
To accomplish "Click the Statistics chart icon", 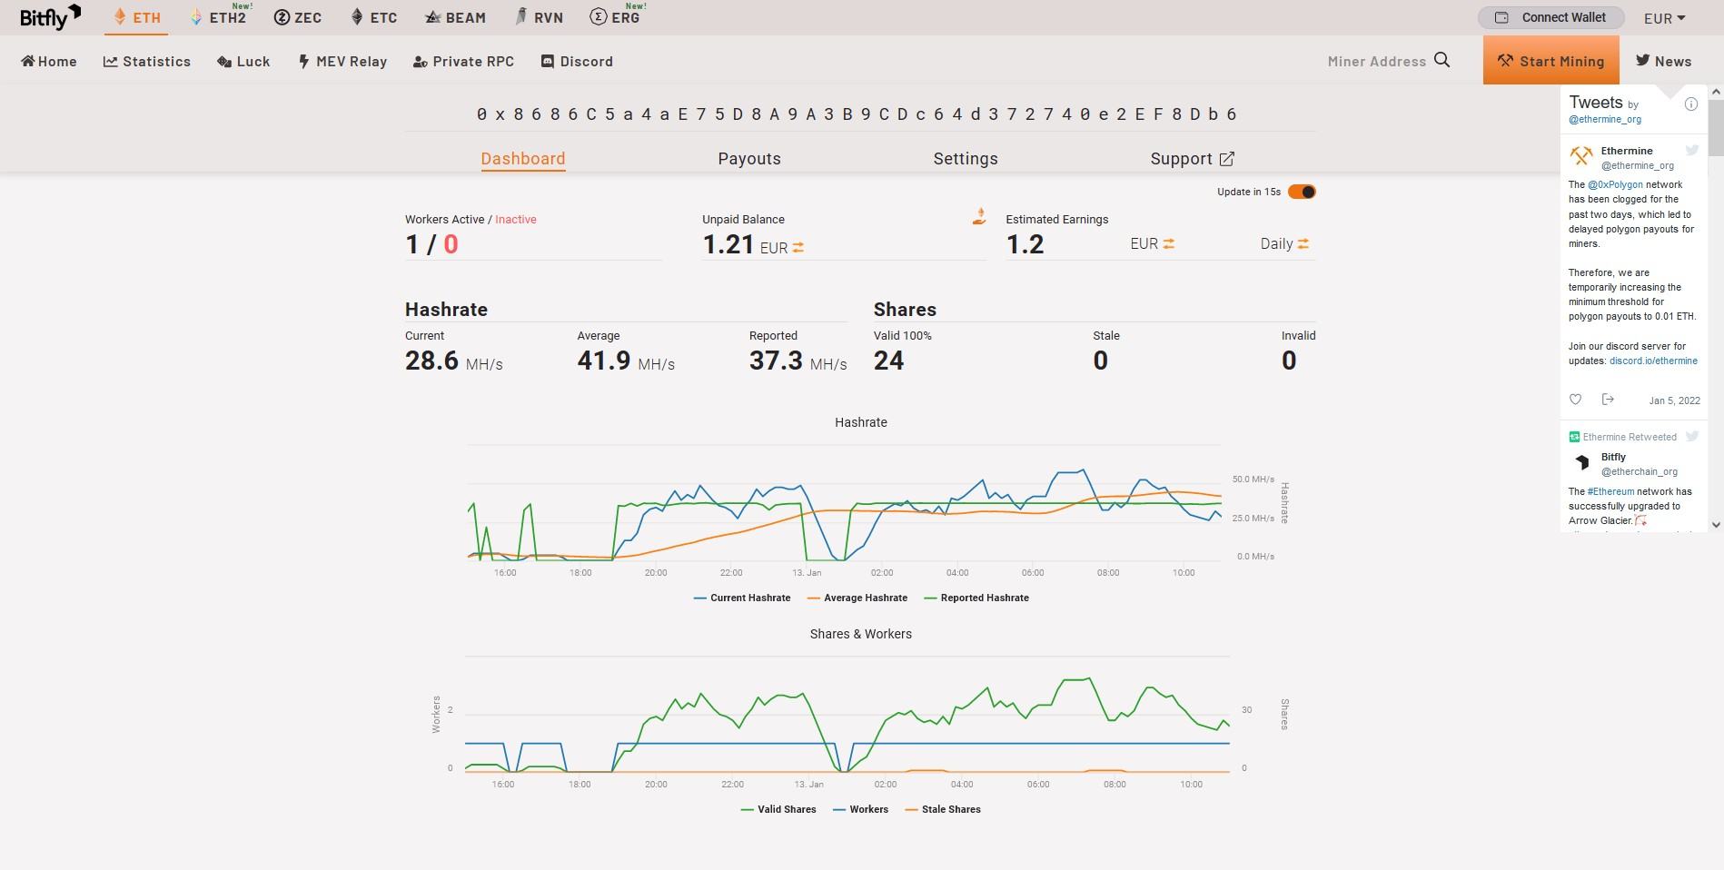I will point(110,61).
